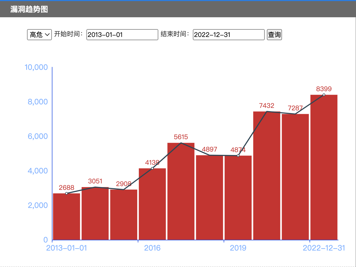Click the 开始时间 date input field
Image resolution: width=356 pixels, height=267 pixels.
(122, 35)
